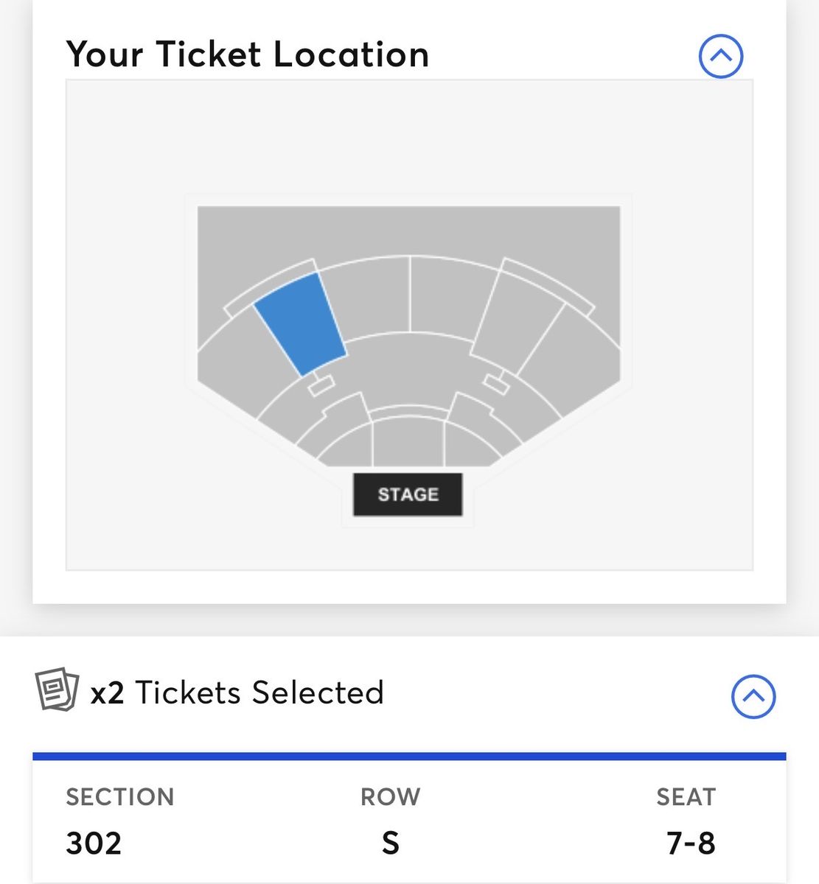
Task: Click the section number 302
Action: pyautogui.click(x=94, y=843)
